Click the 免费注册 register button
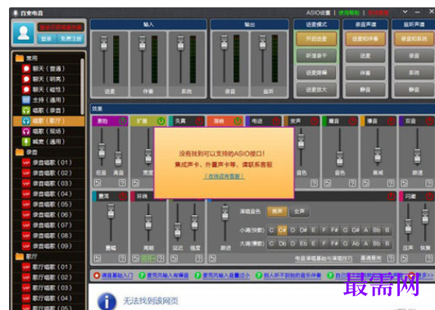Viewport: 435px width, 310px height. [70, 38]
